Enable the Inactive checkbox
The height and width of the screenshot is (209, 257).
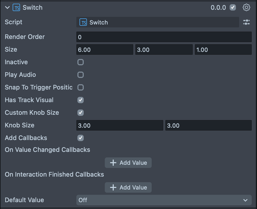point(81,62)
